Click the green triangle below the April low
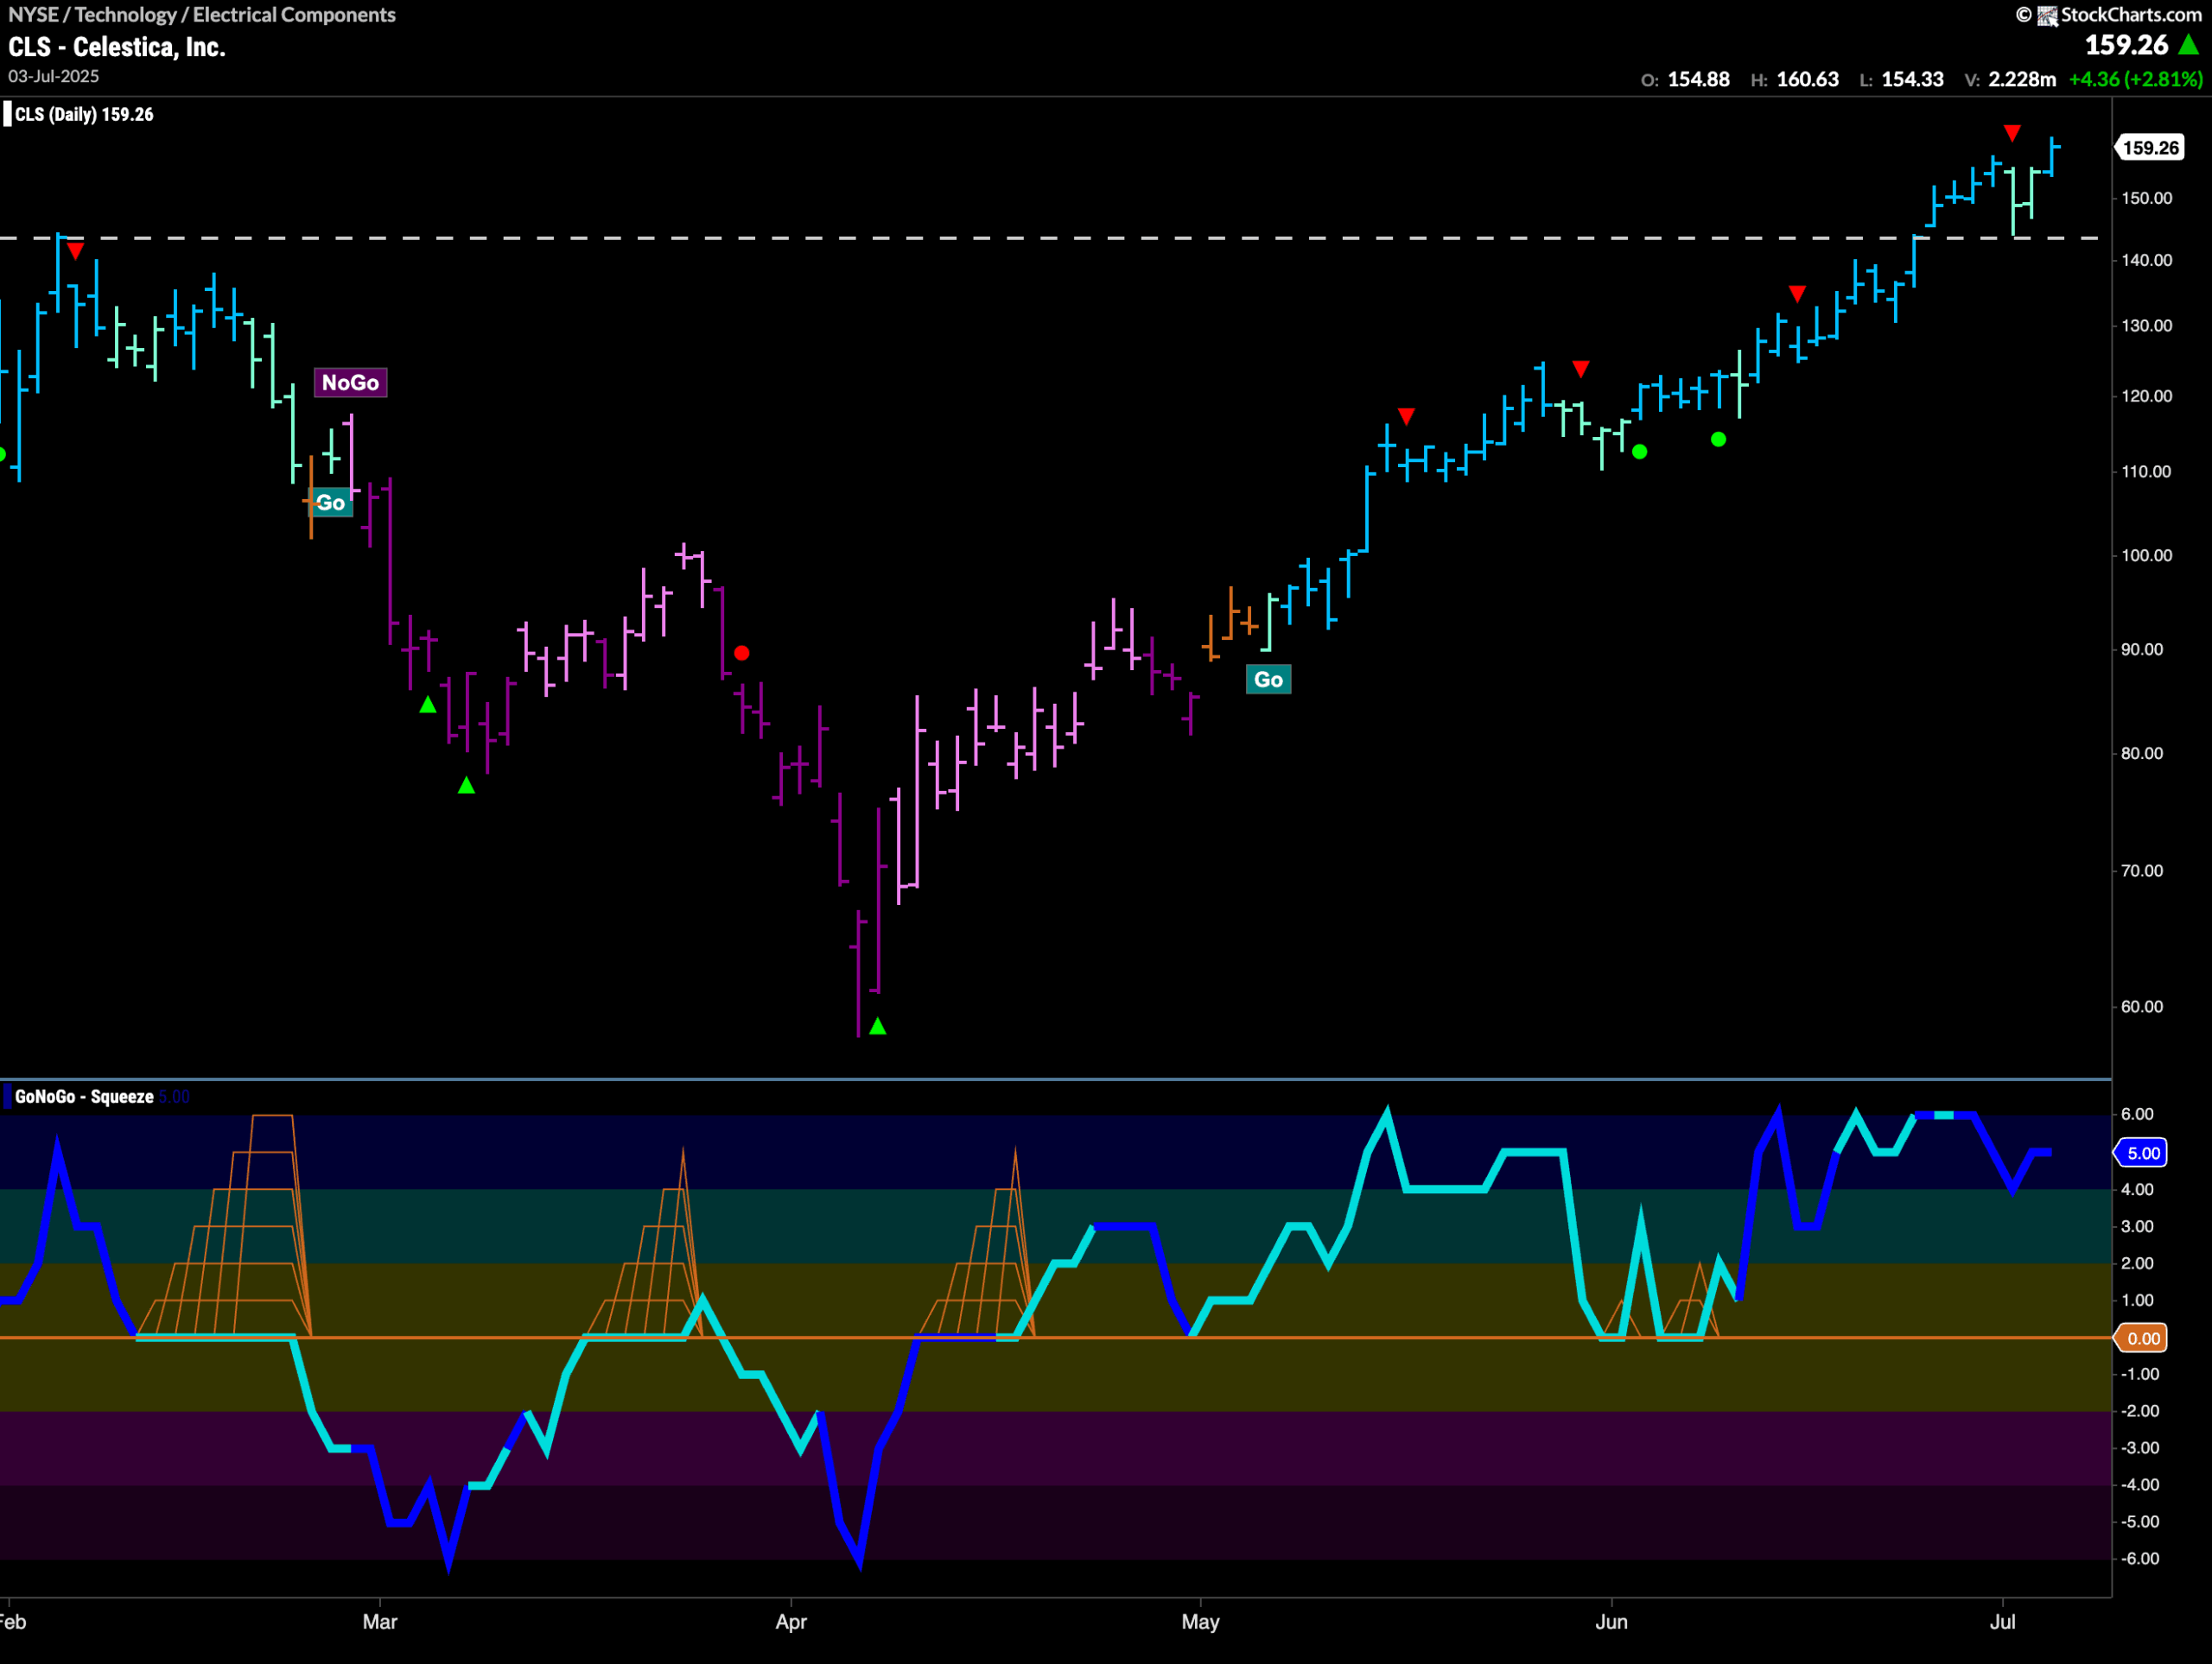Screen dimensions: 2212x1664 [x=877, y=1027]
